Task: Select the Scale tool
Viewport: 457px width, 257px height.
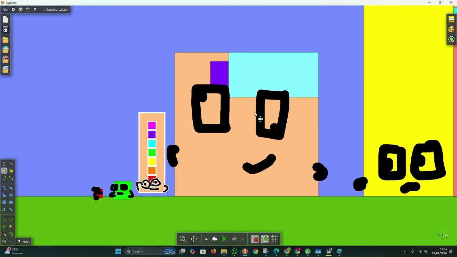Action: click(11, 177)
